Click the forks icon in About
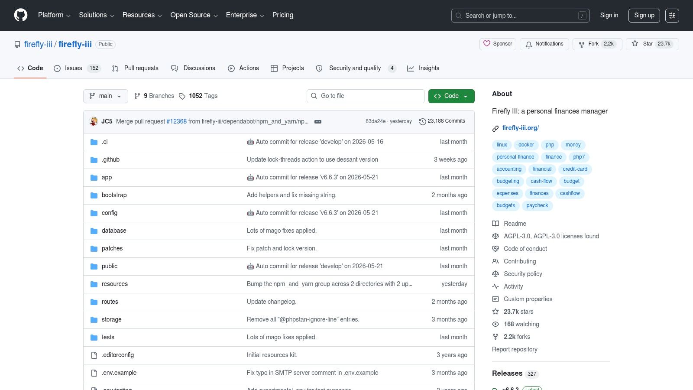Image resolution: width=693 pixels, height=390 pixels. point(495,337)
